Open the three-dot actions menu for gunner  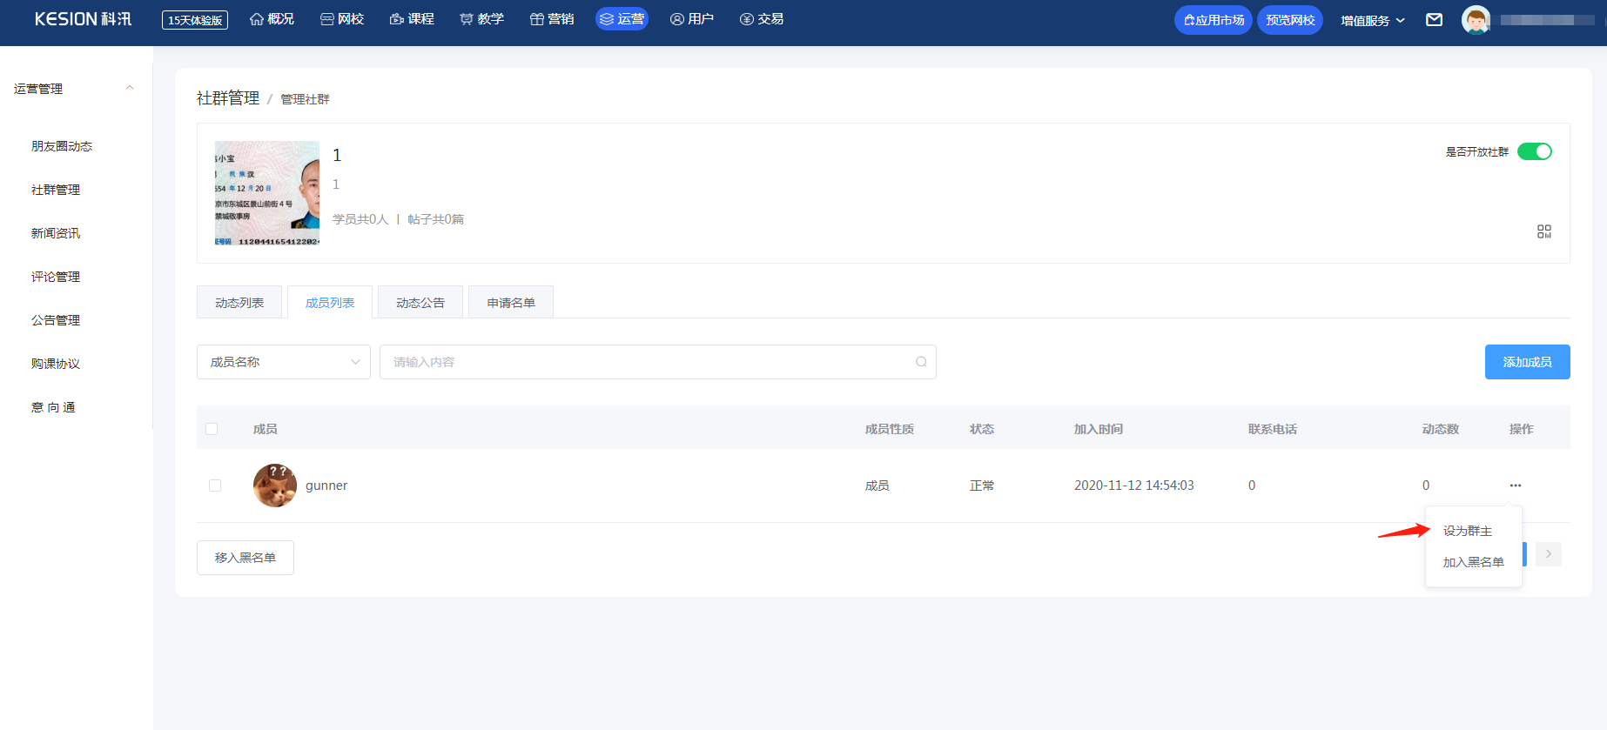coord(1516,486)
